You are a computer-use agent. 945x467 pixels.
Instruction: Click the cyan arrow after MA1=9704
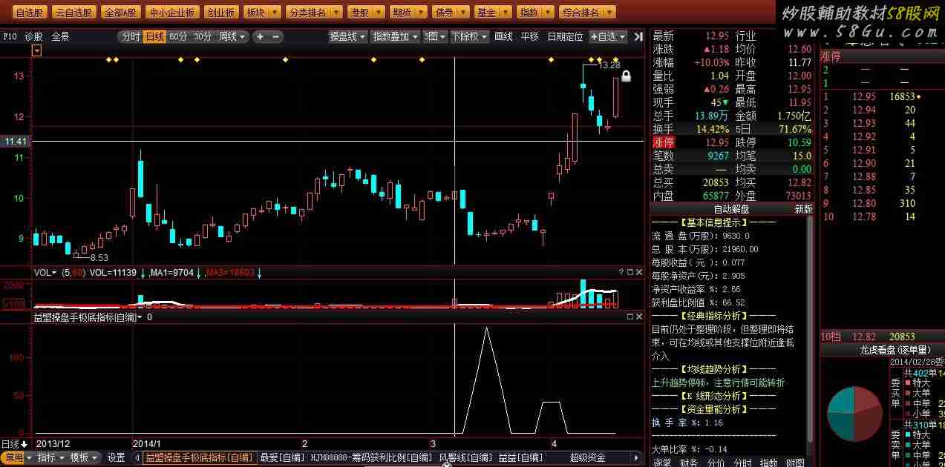(x=199, y=273)
